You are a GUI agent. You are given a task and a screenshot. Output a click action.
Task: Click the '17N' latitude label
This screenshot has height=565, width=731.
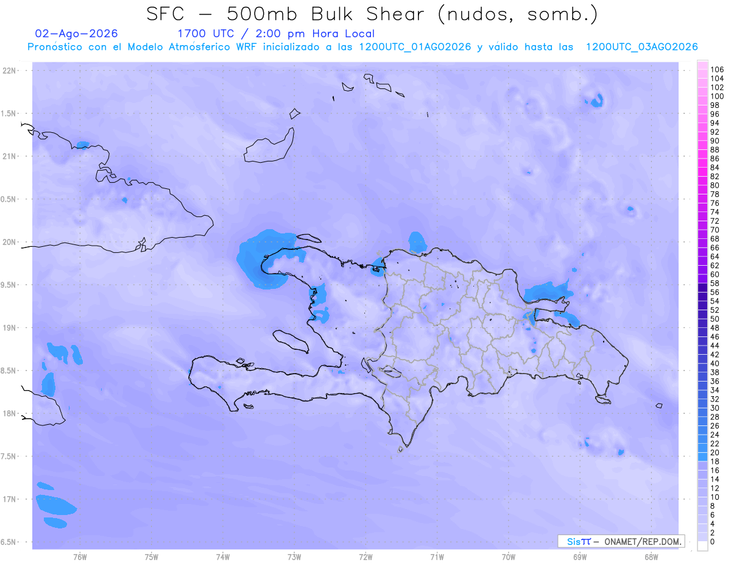[10, 499]
